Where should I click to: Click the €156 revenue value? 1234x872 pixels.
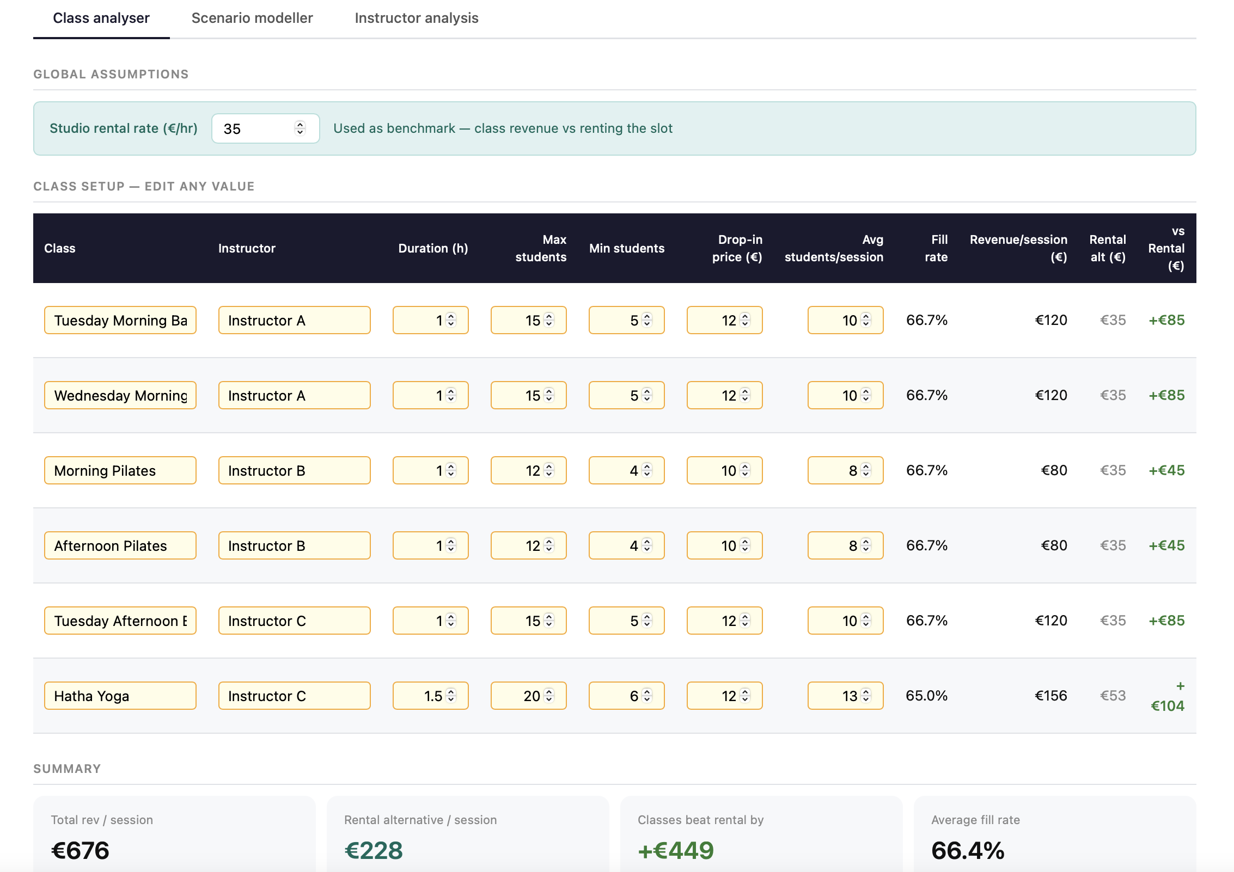pyautogui.click(x=1051, y=696)
